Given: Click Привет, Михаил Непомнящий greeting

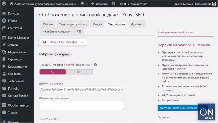Looking at the screenshot, I should coord(191,4).
